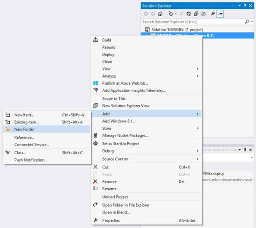
Task: Choose Scope to This
Action: click(146, 98)
